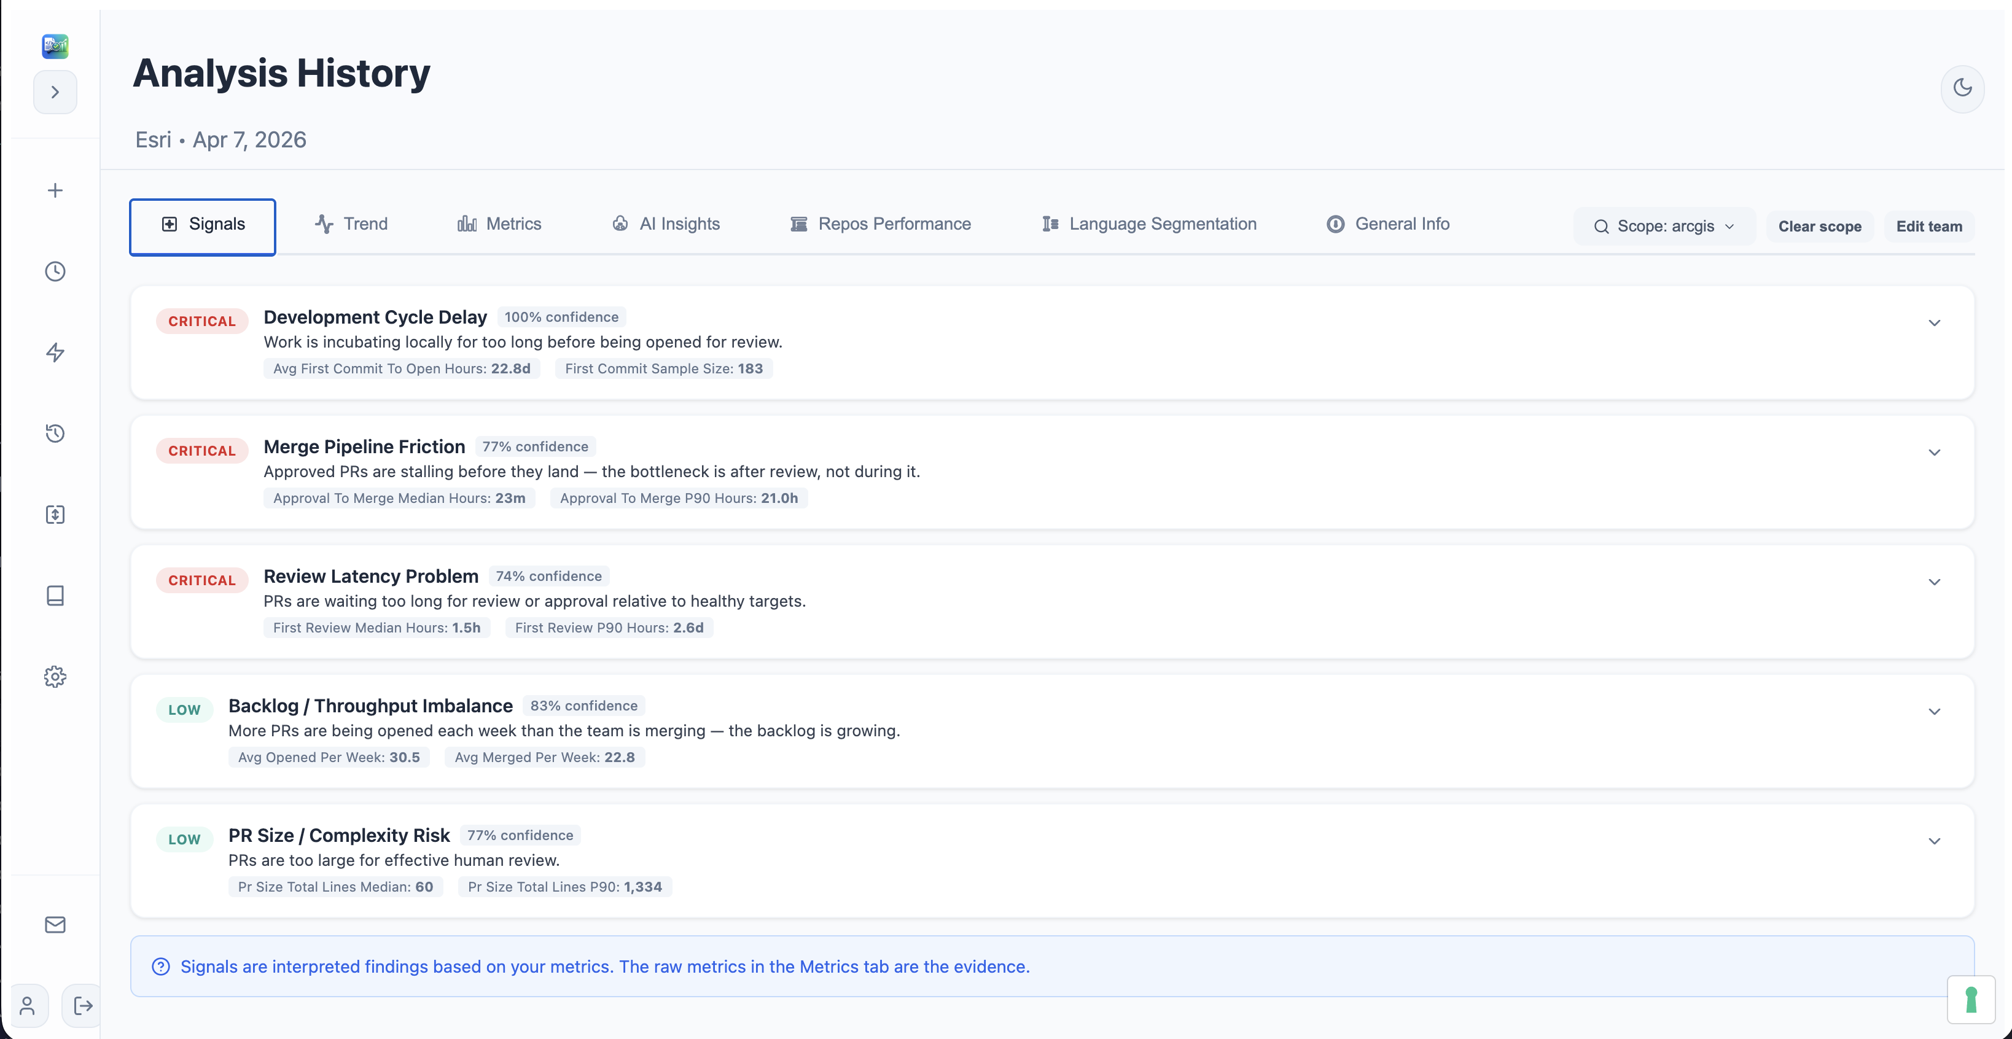2012x1039 pixels.
Task: Click the lightning bolt sidebar icon
Action: (x=55, y=352)
